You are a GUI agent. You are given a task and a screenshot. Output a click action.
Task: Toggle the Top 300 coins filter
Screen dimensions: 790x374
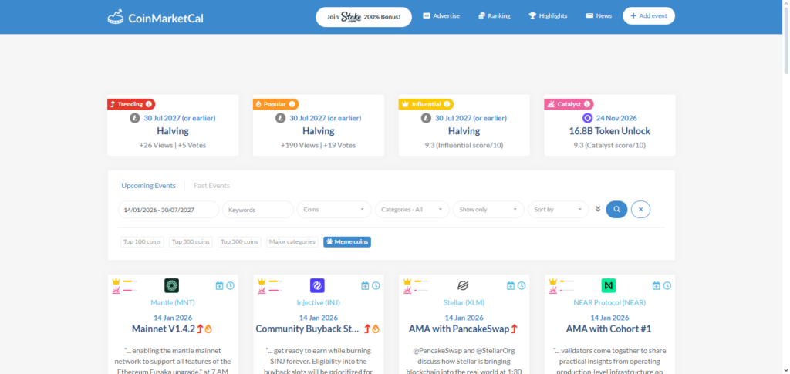tap(191, 241)
